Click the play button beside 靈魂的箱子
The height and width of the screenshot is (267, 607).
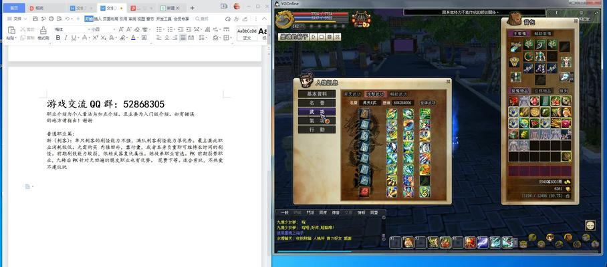click(313, 37)
